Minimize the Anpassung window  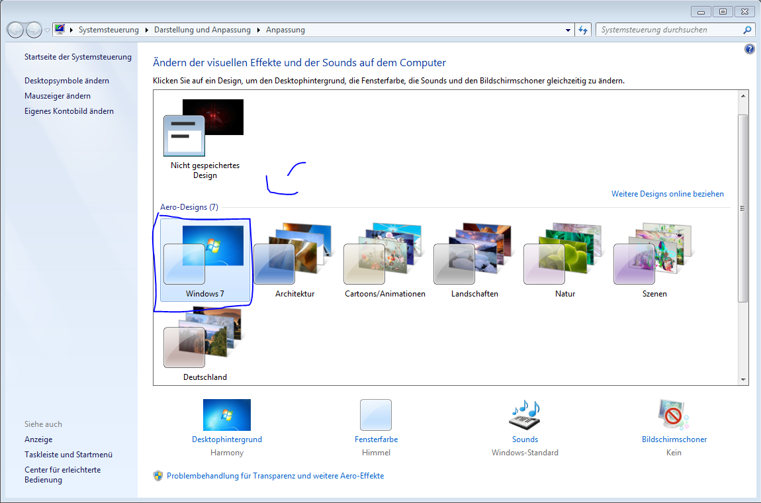tap(701, 12)
